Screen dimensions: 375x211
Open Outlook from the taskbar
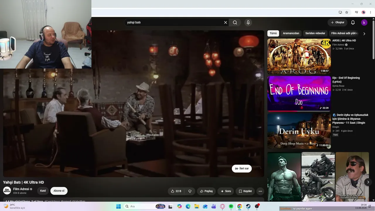pyautogui.click(x=205, y=206)
